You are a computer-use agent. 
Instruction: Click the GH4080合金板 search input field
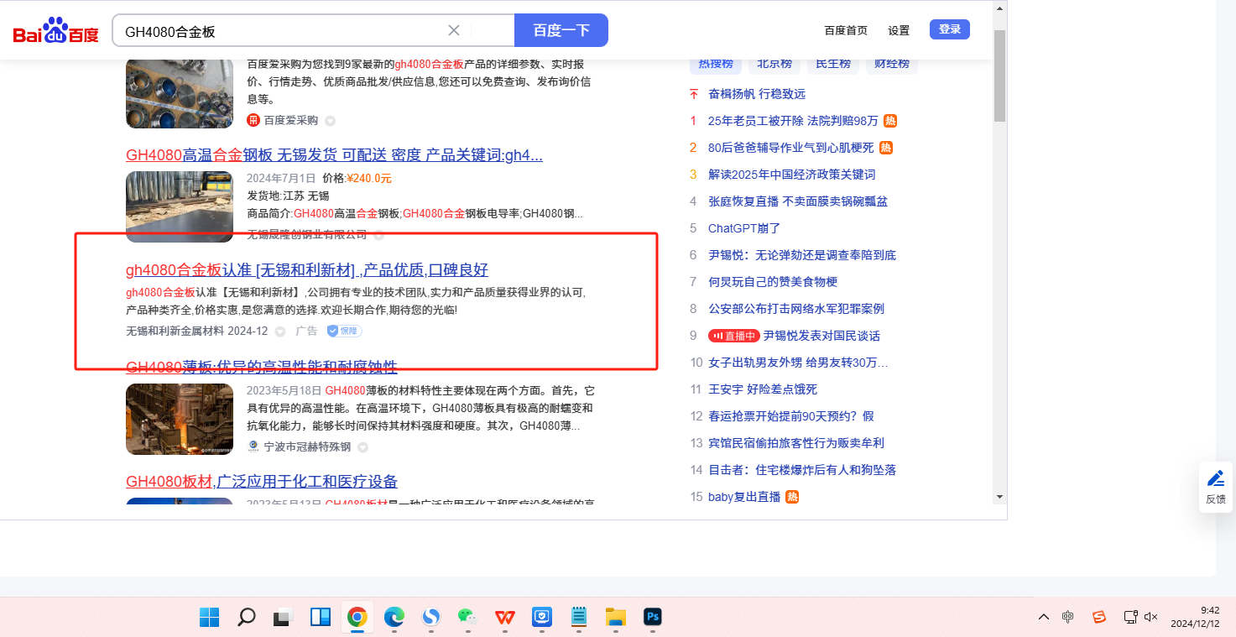point(277,31)
